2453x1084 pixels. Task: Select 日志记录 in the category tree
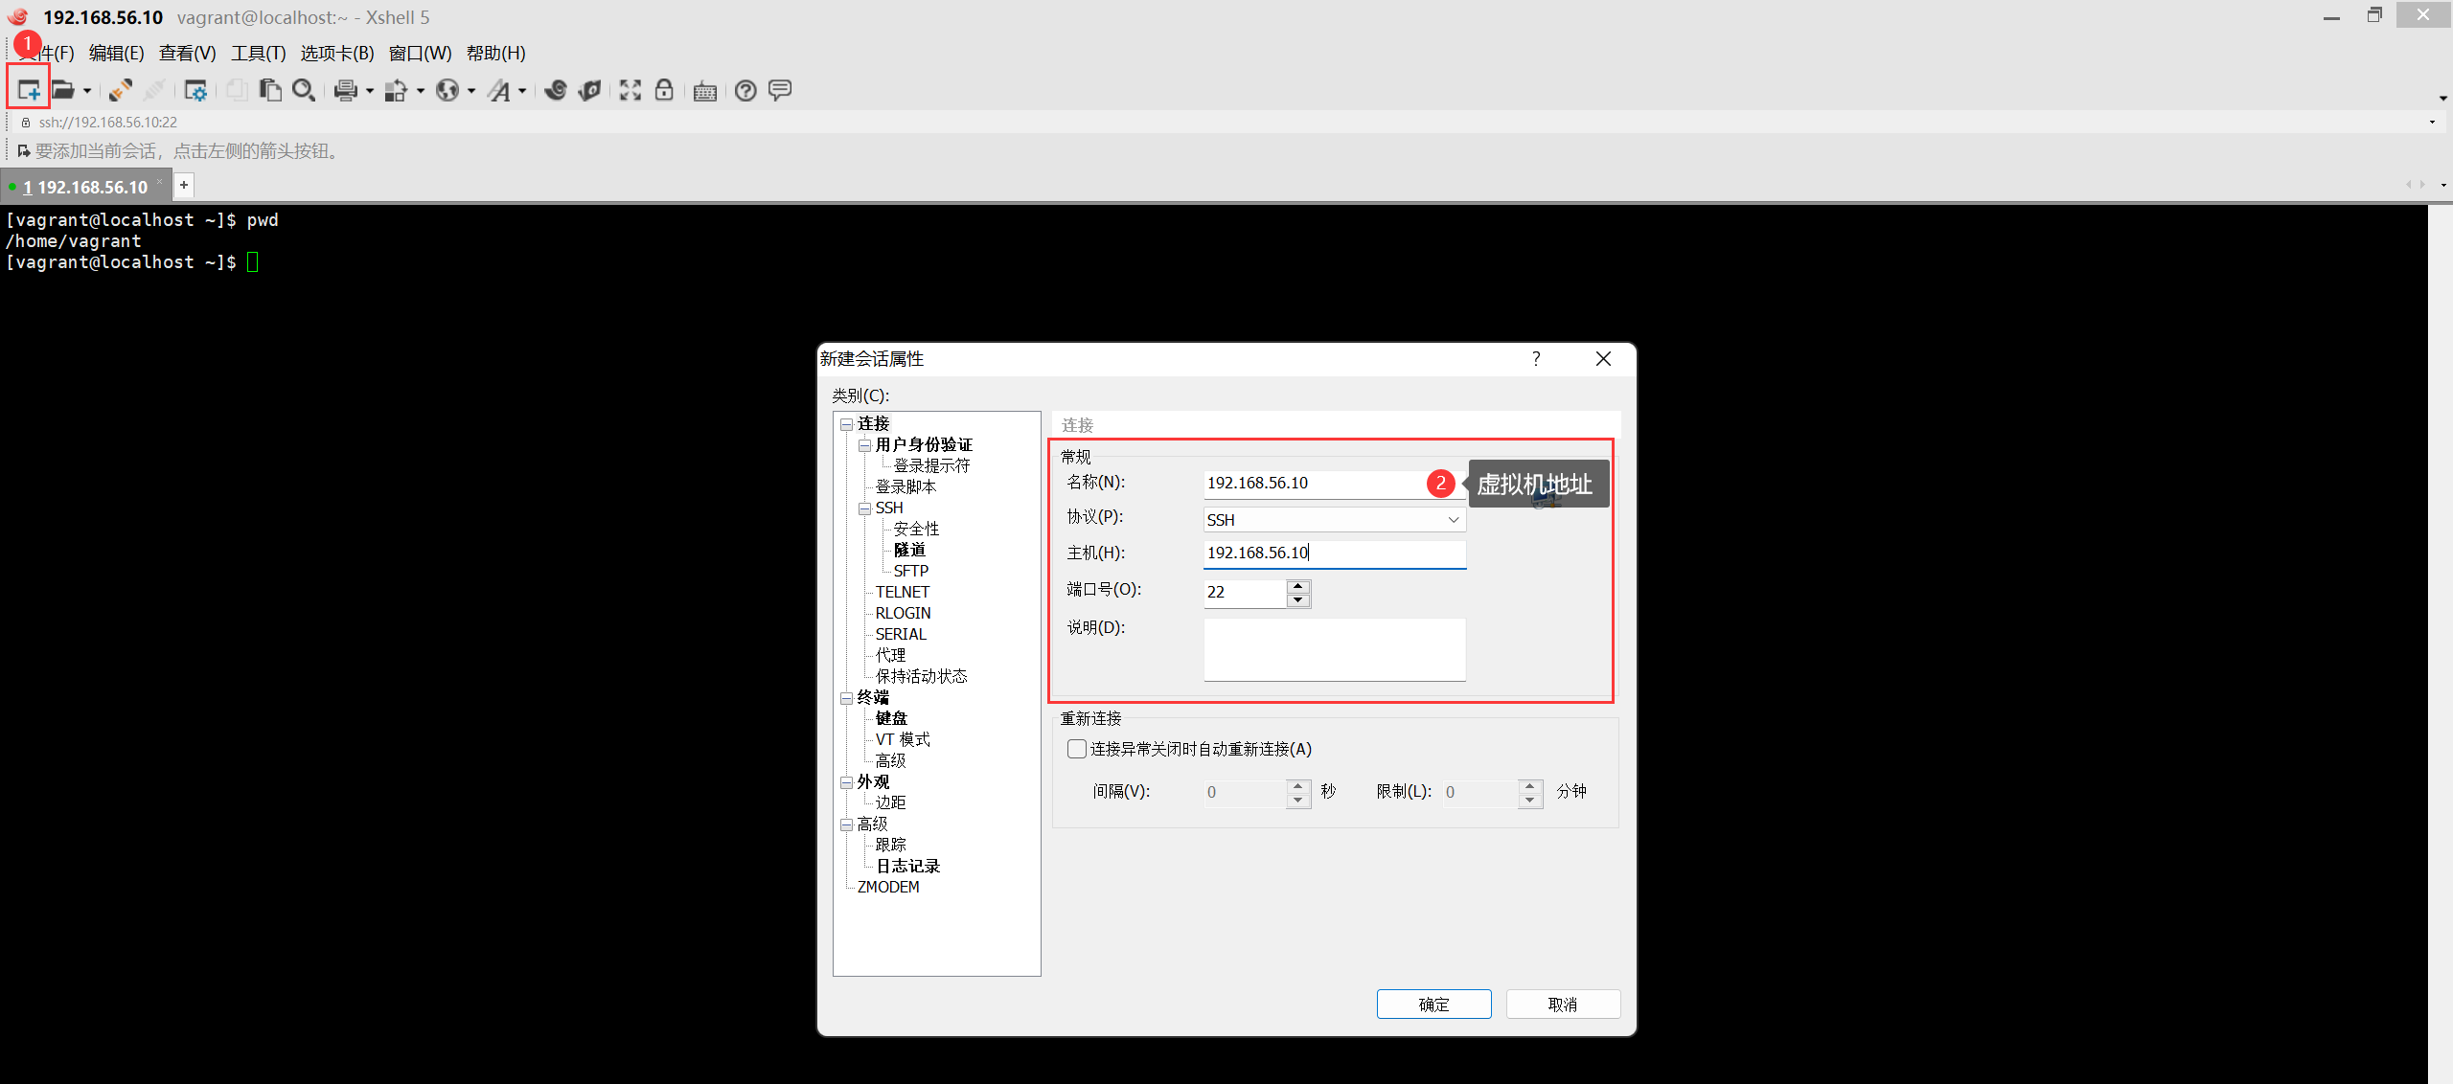(x=907, y=866)
